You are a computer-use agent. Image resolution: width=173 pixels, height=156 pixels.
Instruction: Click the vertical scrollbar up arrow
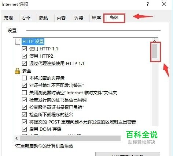point(155,41)
